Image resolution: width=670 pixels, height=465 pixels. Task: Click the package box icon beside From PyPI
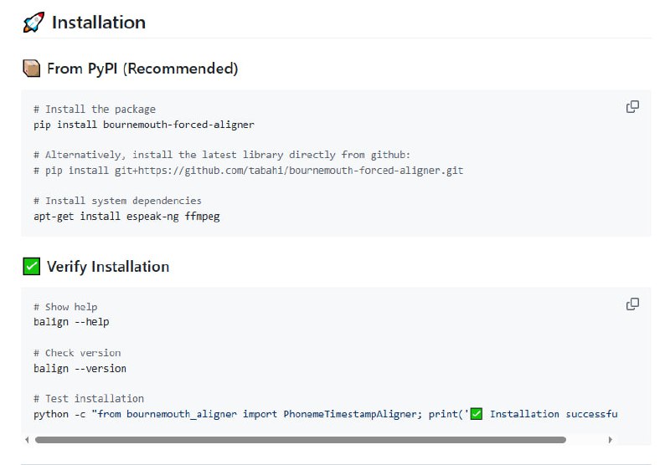pos(31,69)
